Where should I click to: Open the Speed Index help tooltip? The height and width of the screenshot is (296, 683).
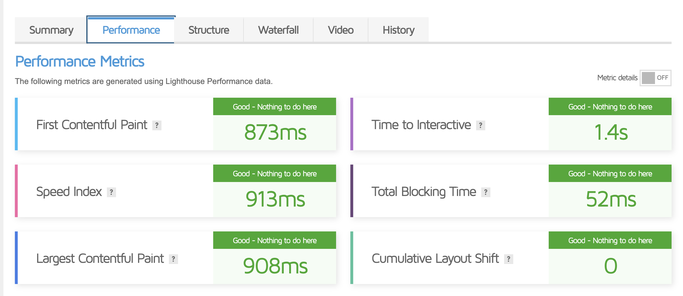(x=111, y=192)
